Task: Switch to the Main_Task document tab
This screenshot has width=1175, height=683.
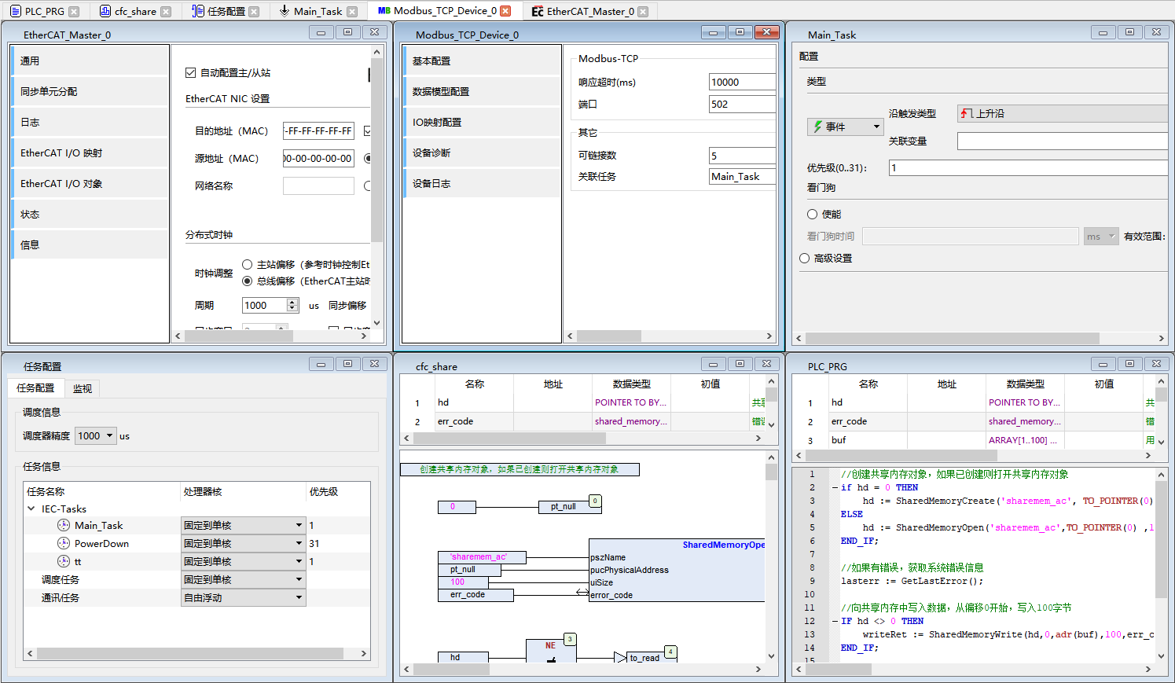Action: (318, 11)
